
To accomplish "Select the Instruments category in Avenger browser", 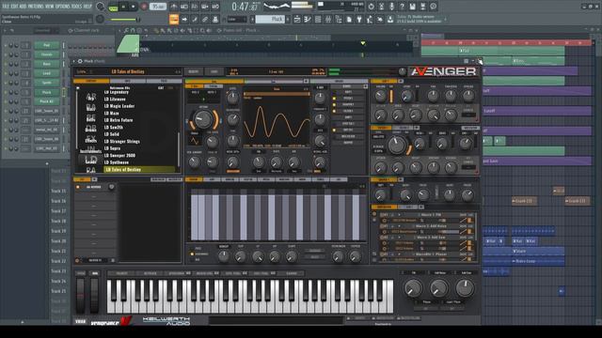I will (x=91, y=149).
